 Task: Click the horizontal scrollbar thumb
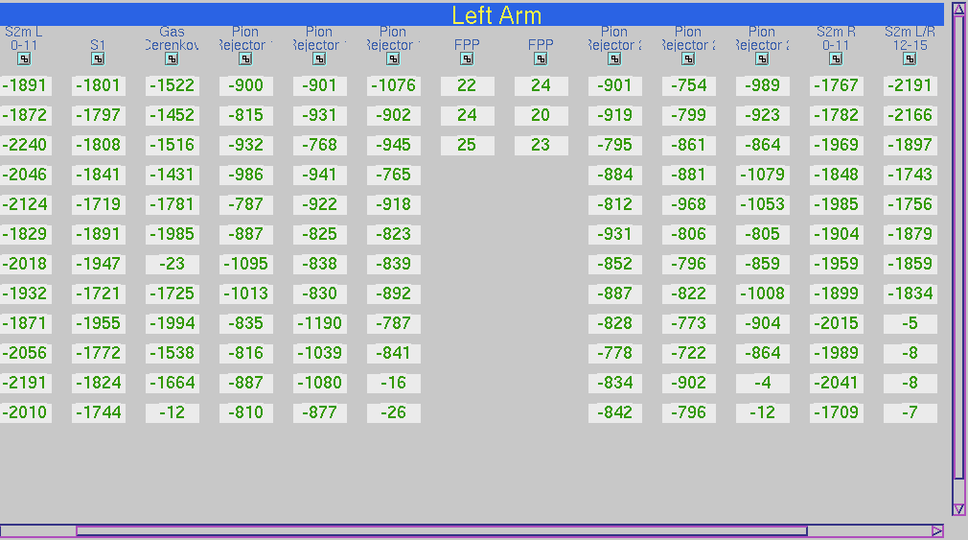tap(442, 530)
